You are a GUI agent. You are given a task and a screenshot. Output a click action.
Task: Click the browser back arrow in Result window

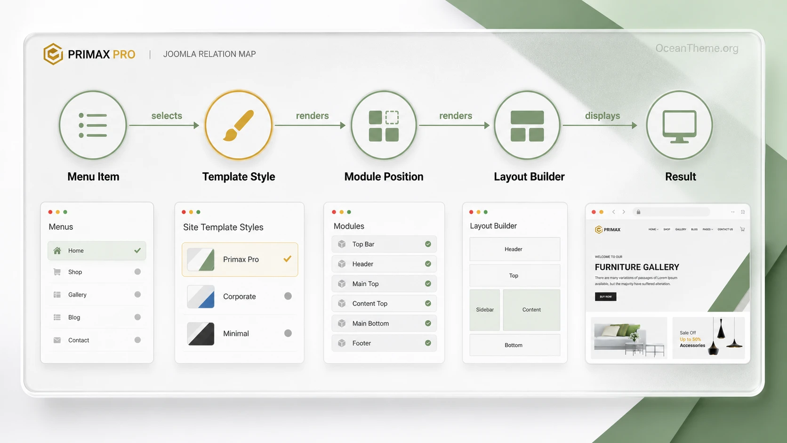(x=613, y=212)
